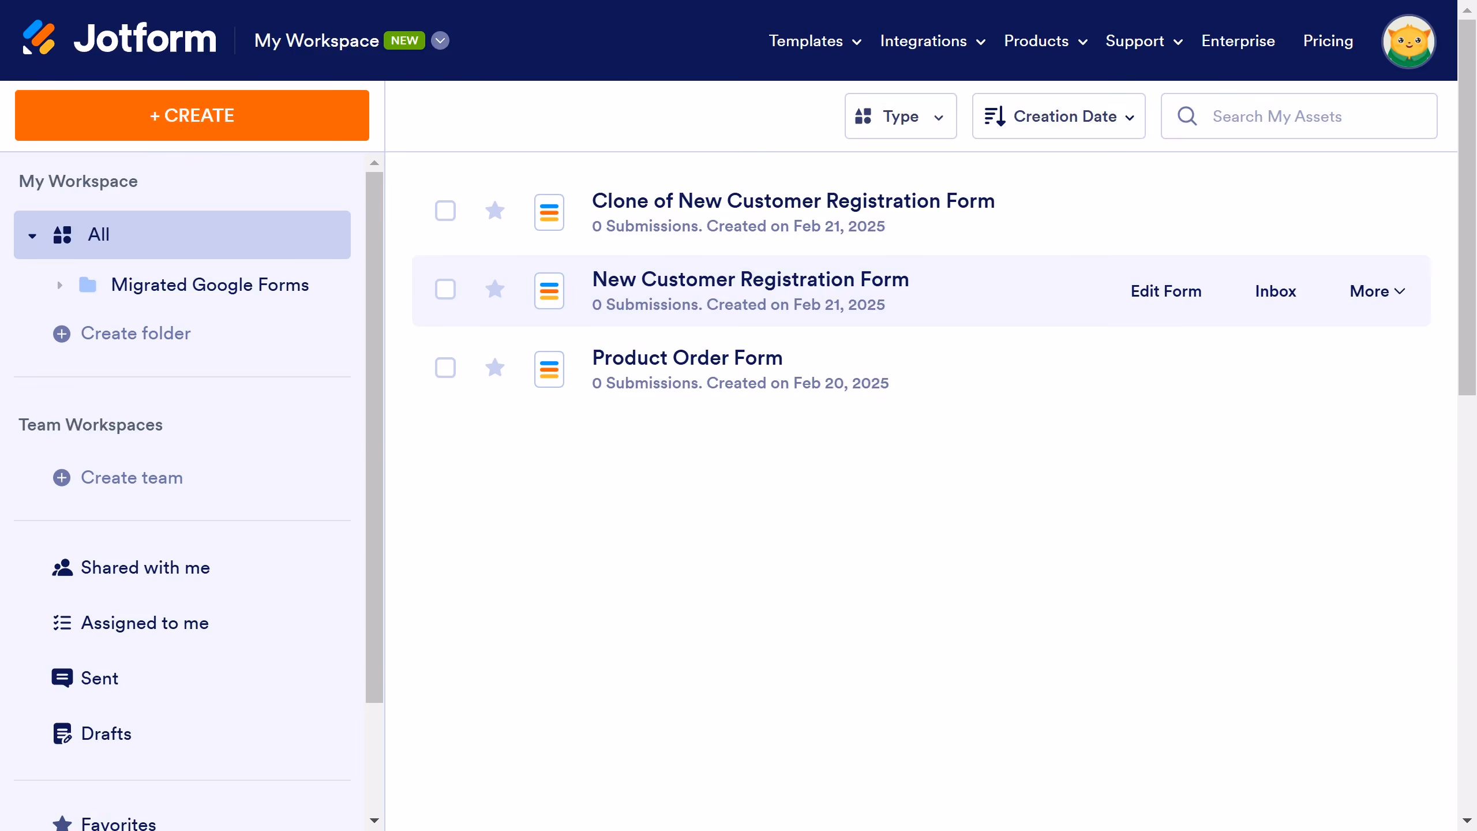Image resolution: width=1477 pixels, height=831 pixels.
Task: Go to the Pricing page
Action: pyautogui.click(x=1328, y=41)
